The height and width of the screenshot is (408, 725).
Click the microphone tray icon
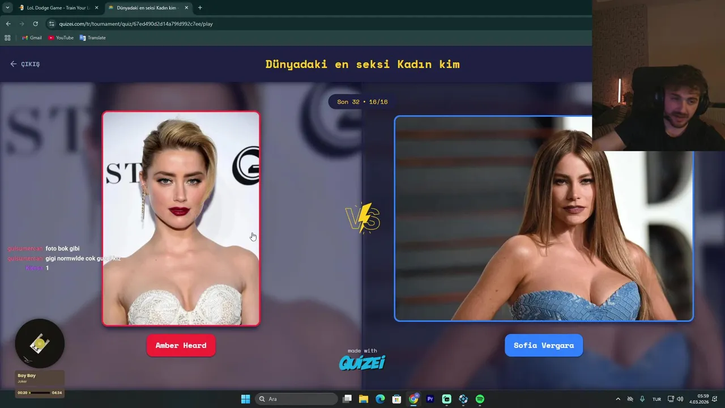[642, 399]
